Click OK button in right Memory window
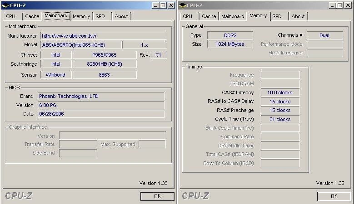 tap(334, 196)
